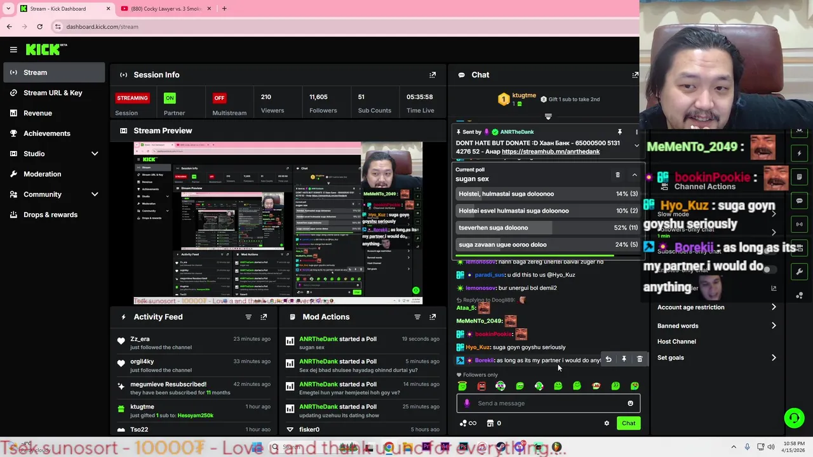Collapse the current poll panel

[x=634, y=175]
